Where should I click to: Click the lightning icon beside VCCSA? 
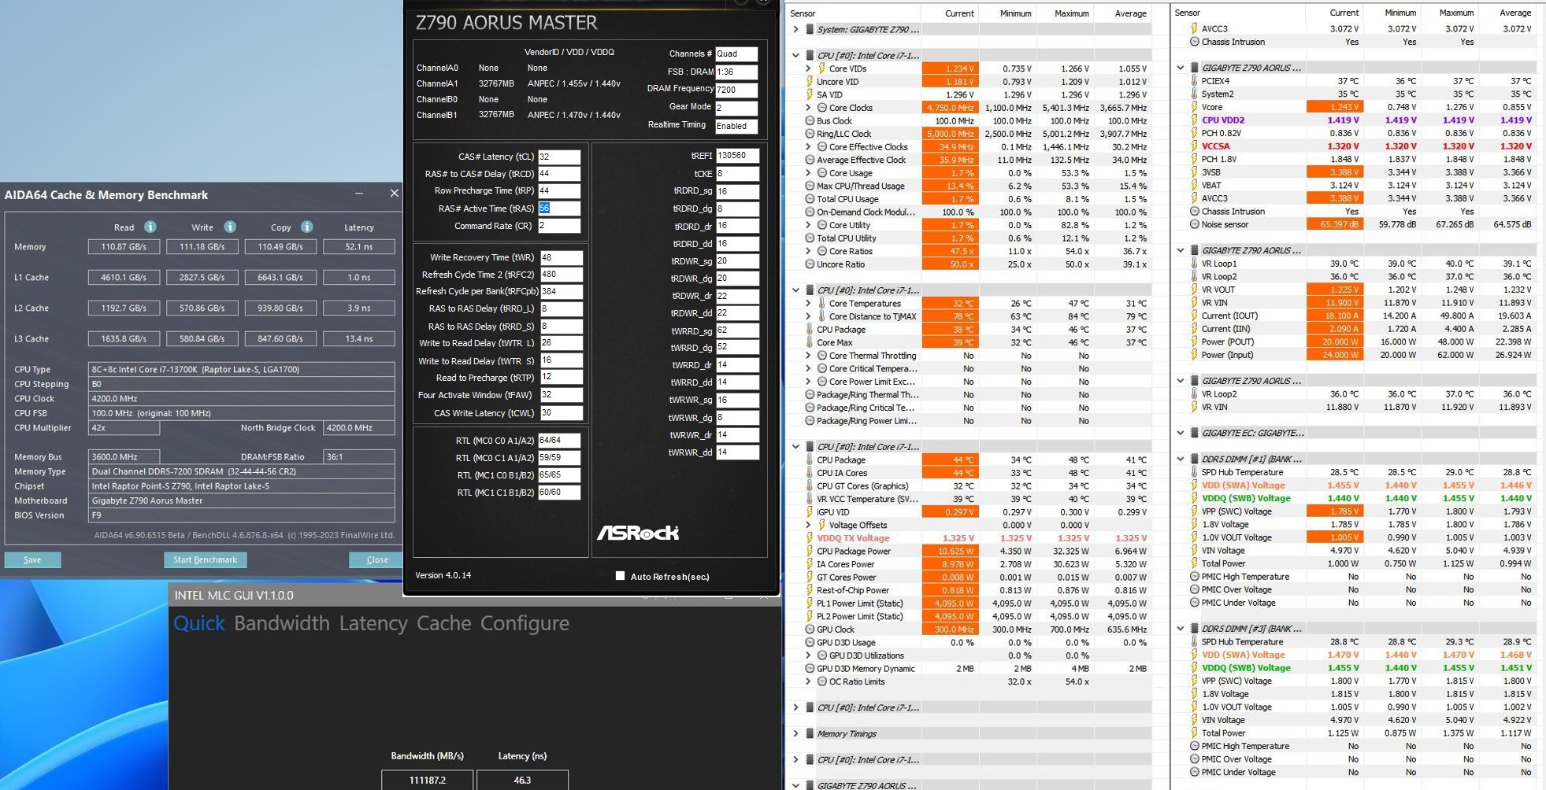coord(1194,146)
